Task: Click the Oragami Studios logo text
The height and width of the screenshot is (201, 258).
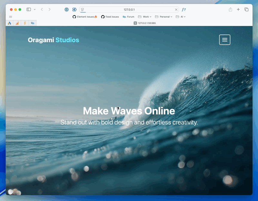Action: (x=54, y=40)
